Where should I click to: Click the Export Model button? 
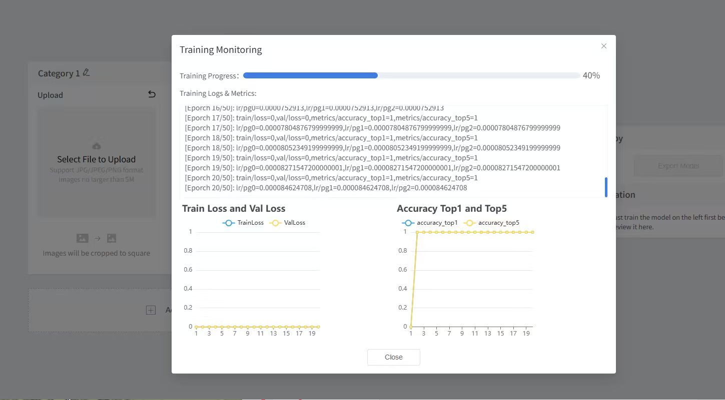pos(678,166)
